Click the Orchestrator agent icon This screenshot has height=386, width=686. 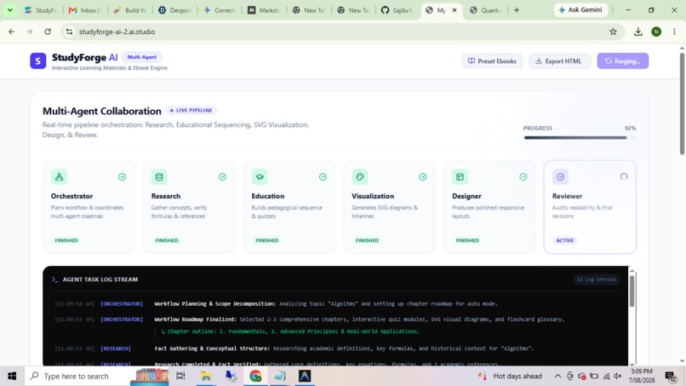pos(59,177)
